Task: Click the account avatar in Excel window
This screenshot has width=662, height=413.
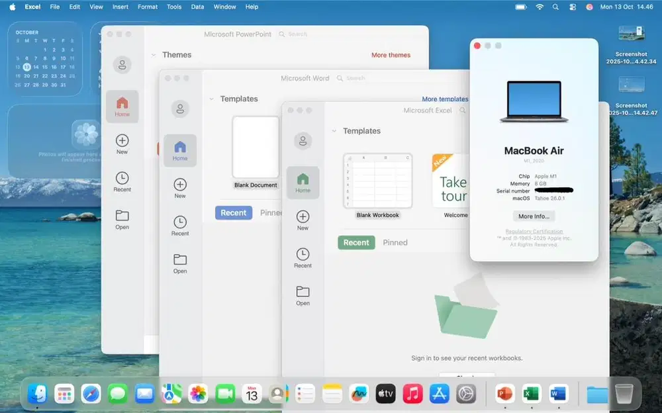Action: click(303, 140)
